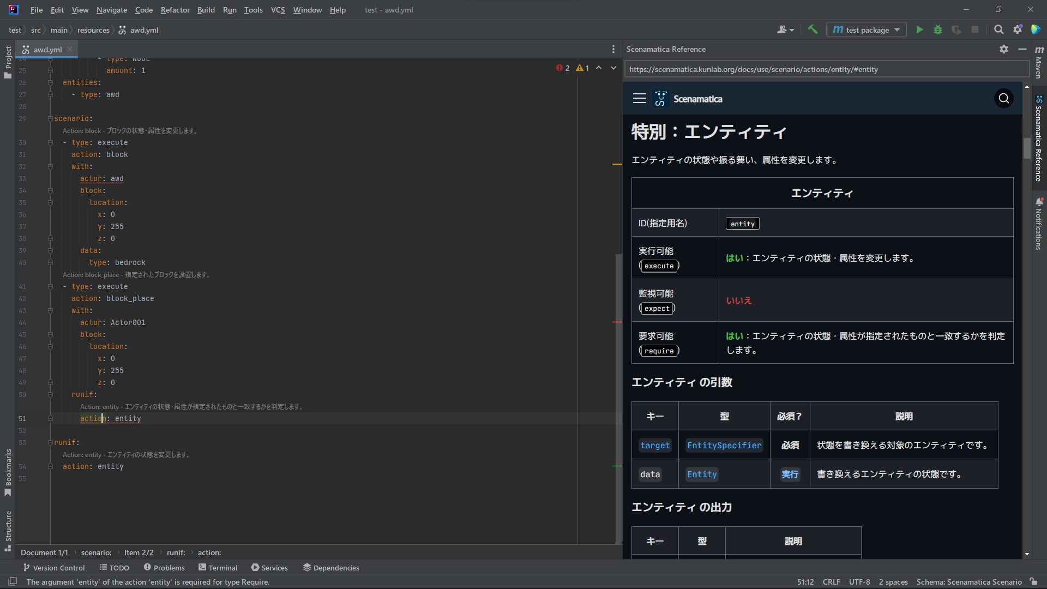The image size is (1047, 589).
Task: Hide the Scenamatica Reference panel
Action: [1022, 49]
